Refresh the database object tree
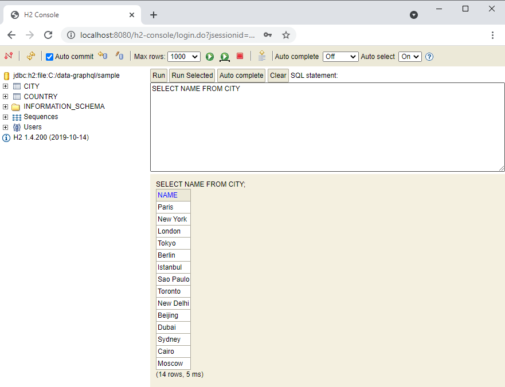The width and height of the screenshot is (505, 387). coord(30,56)
